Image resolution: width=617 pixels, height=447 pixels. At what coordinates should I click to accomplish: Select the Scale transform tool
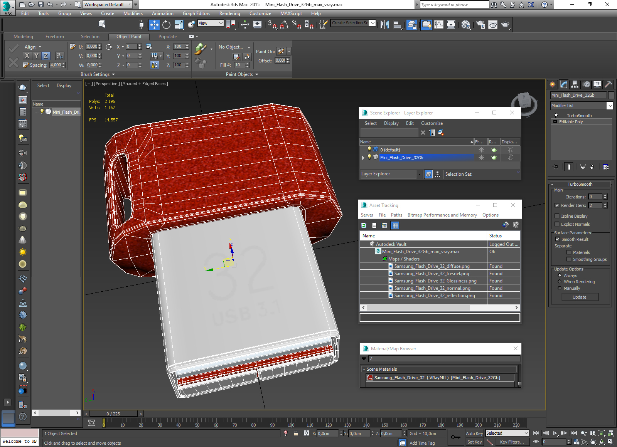(x=179, y=25)
